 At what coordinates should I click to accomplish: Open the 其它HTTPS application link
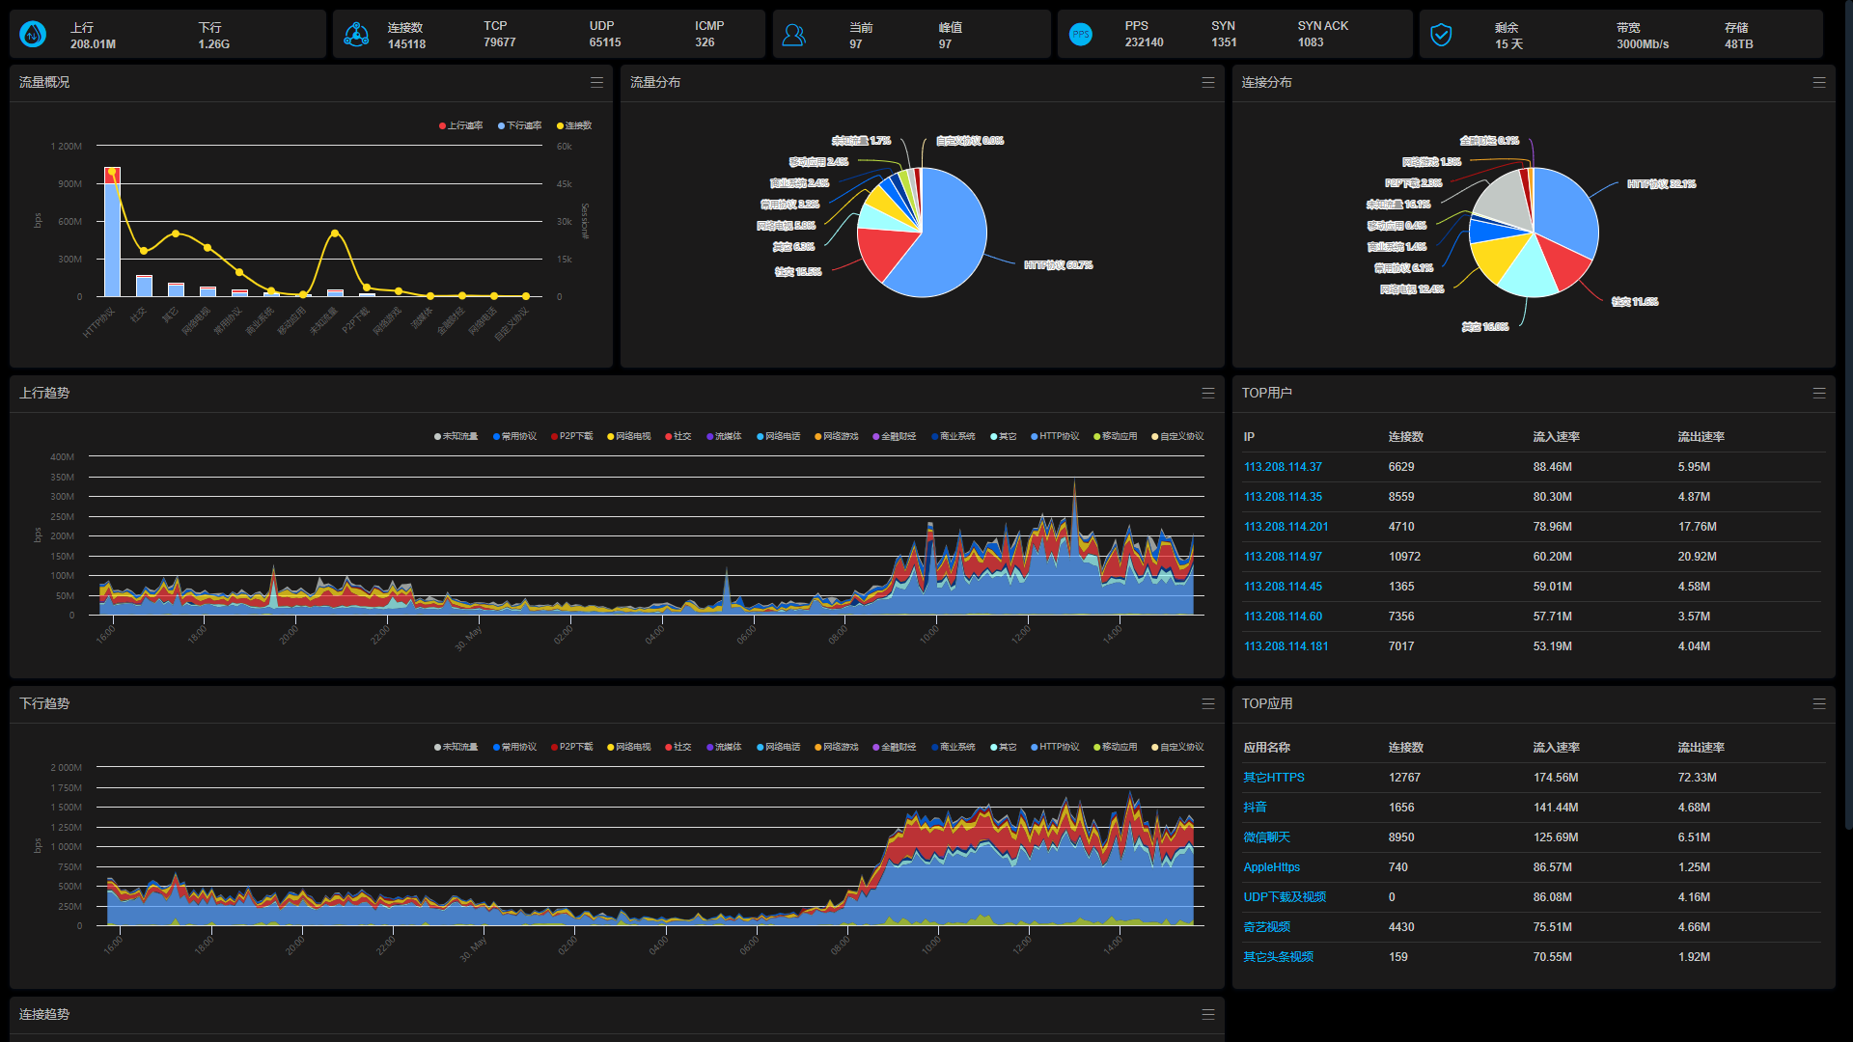[x=1274, y=778]
